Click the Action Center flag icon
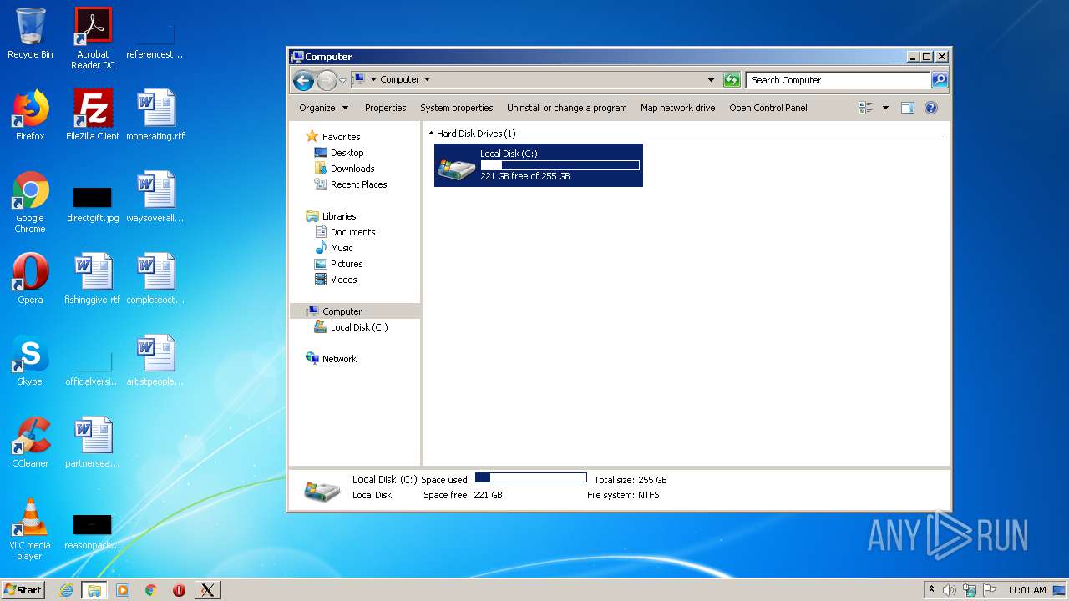The width and height of the screenshot is (1069, 601). click(990, 590)
